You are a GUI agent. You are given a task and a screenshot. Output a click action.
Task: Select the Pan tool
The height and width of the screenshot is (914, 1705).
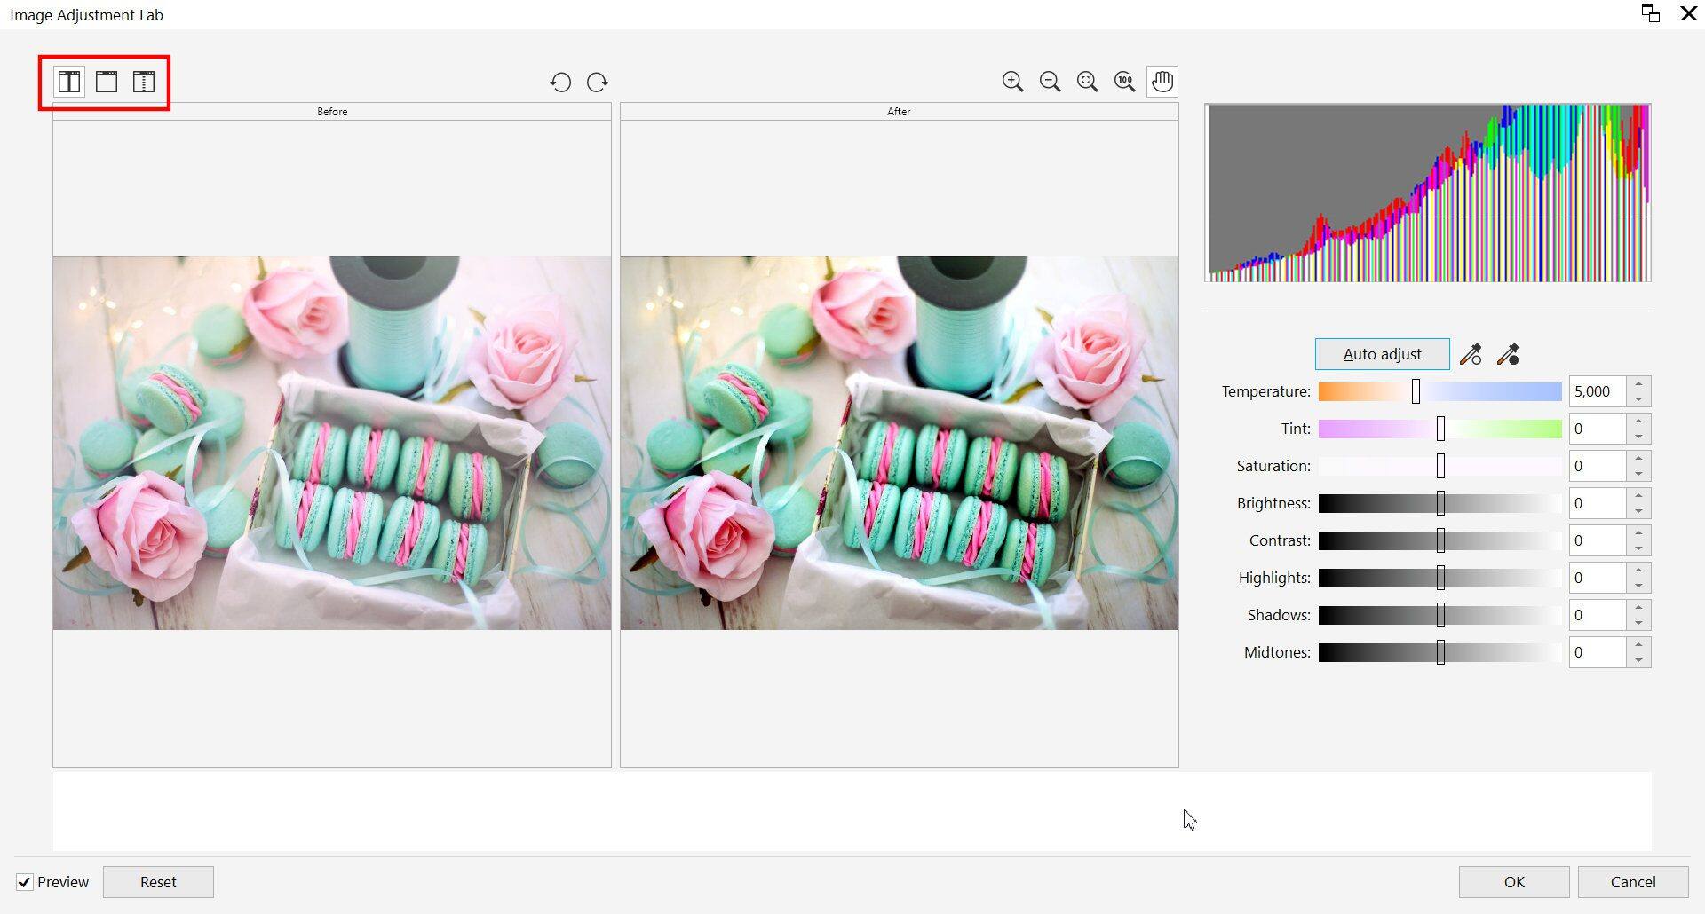click(x=1162, y=81)
